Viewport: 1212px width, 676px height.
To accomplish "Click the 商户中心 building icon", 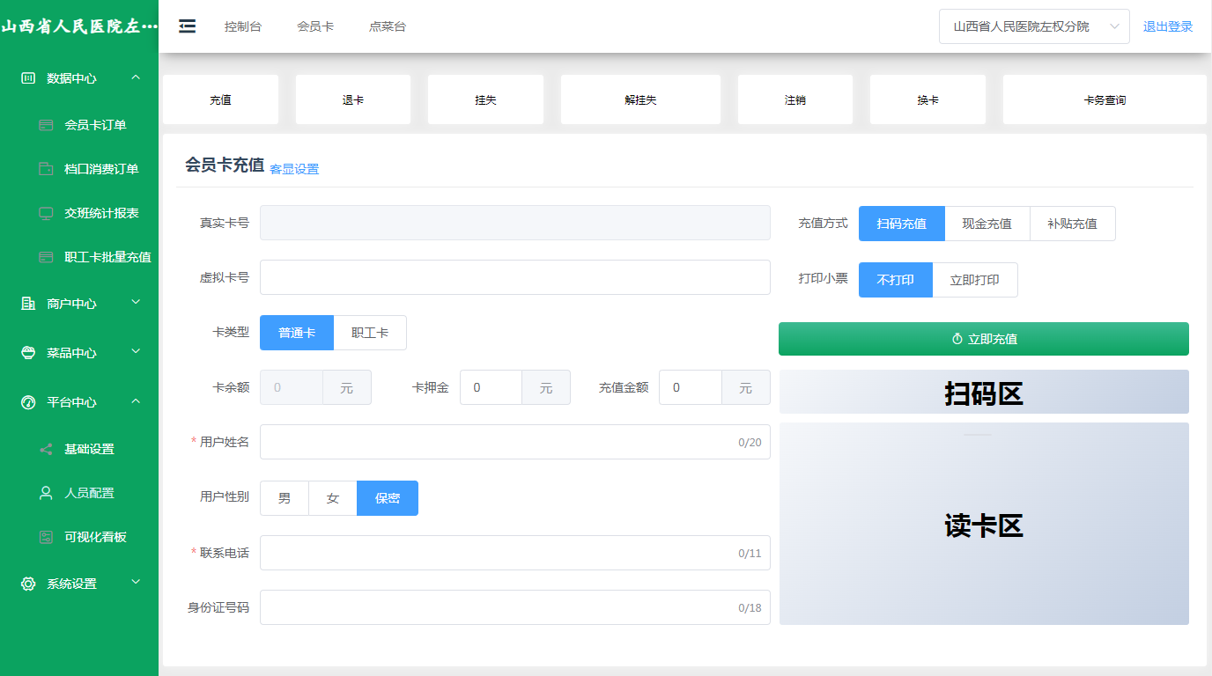I will (28, 304).
